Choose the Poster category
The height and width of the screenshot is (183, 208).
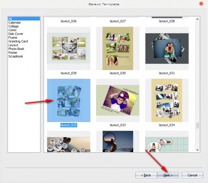13,53
